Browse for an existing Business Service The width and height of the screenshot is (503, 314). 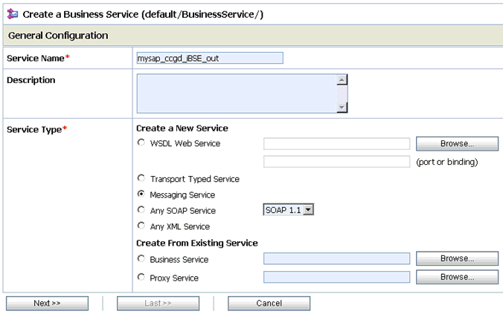pos(457,259)
